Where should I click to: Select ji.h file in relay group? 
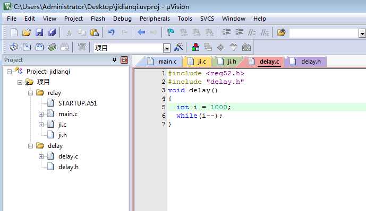[x=62, y=135]
